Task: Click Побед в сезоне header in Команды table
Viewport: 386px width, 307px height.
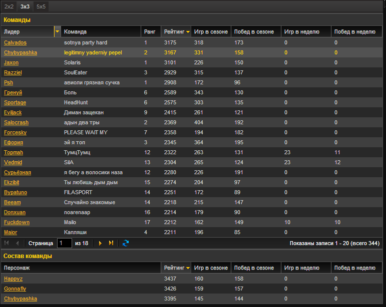Action: pos(256,31)
